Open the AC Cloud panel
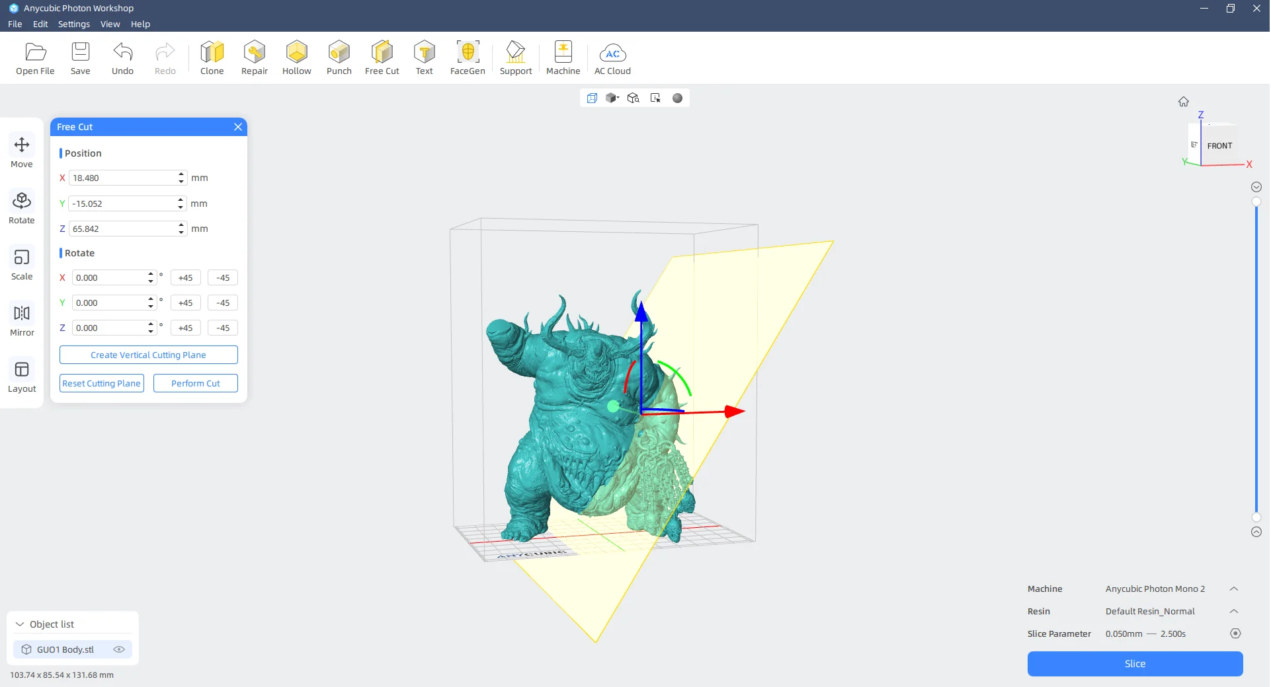The height and width of the screenshot is (687, 1271). pos(612,57)
